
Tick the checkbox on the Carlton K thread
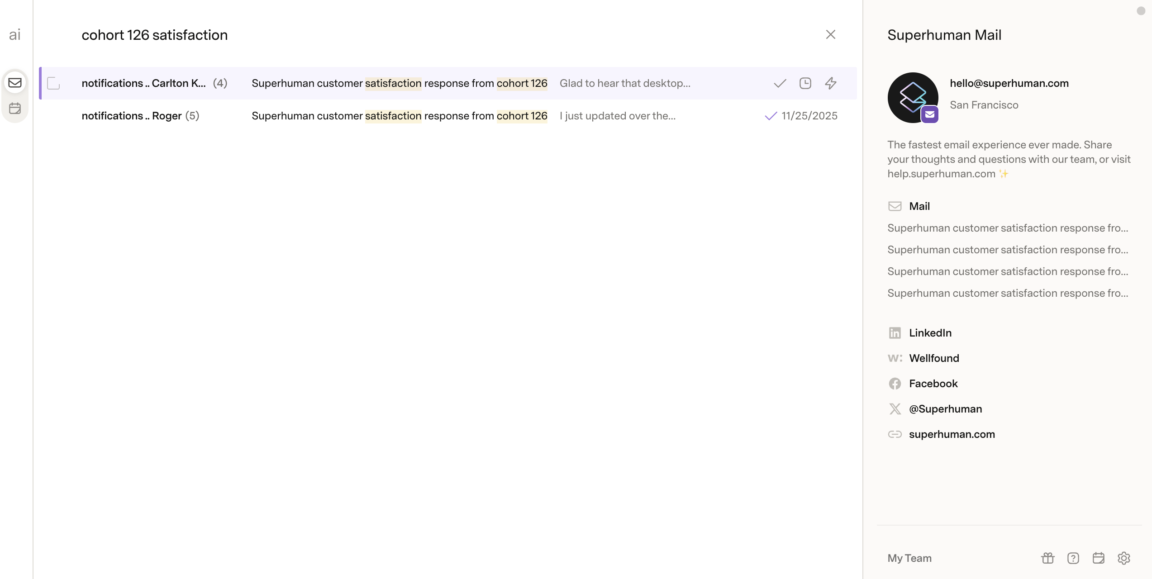(x=53, y=83)
